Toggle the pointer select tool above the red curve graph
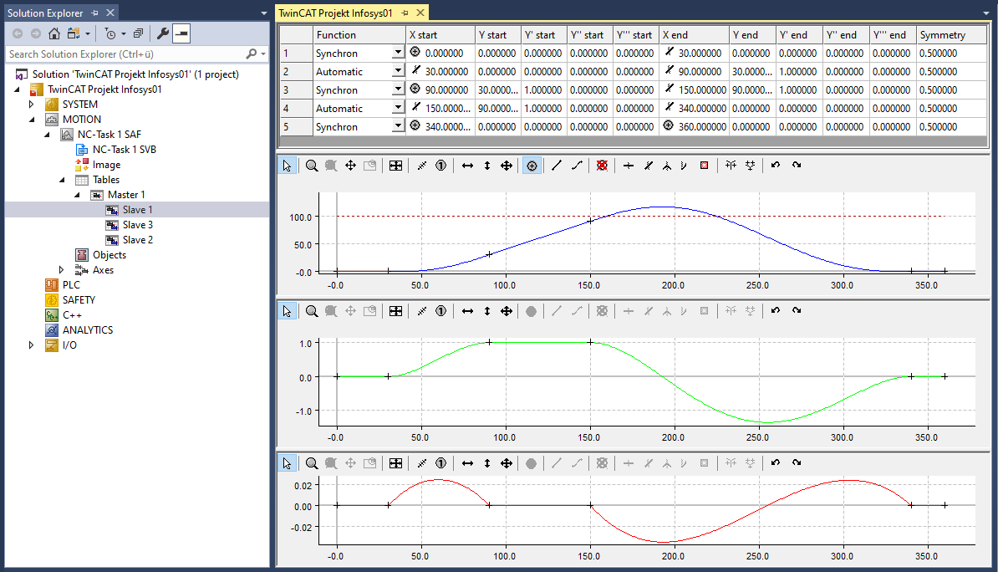Screen dimensions: 998x572 click(287, 463)
